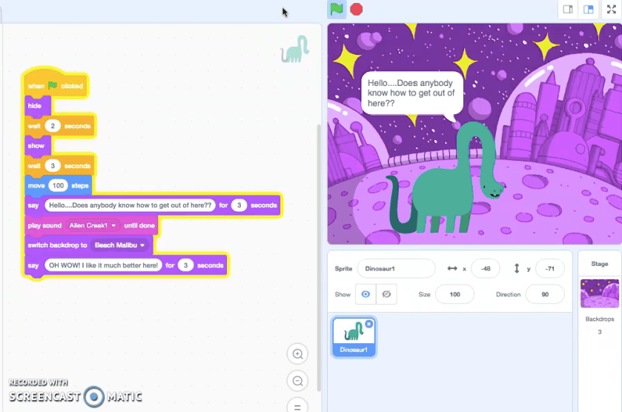Switch to large stage layout
This screenshot has height=412, width=622.
pos(589,10)
